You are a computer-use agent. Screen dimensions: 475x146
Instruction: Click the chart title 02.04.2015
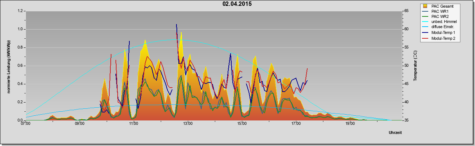(237, 4)
